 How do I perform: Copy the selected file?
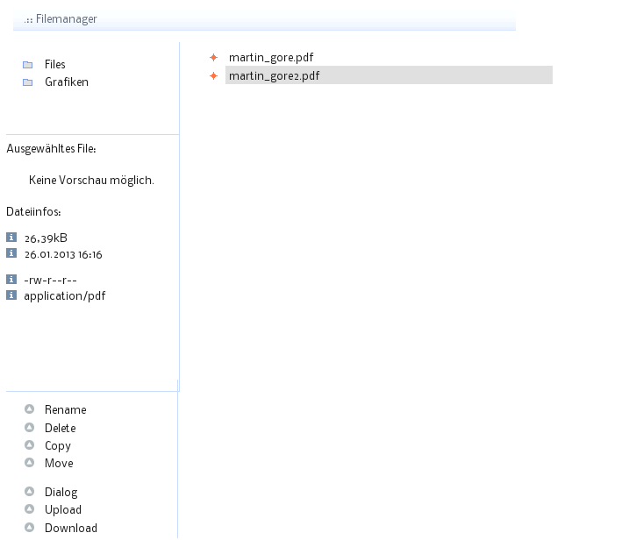point(58,446)
